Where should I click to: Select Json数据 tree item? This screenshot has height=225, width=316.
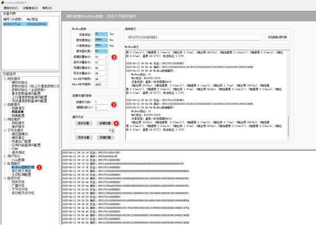(x=18, y=160)
